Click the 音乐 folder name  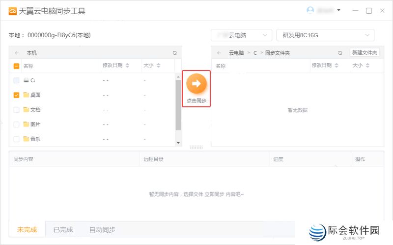point(35,139)
